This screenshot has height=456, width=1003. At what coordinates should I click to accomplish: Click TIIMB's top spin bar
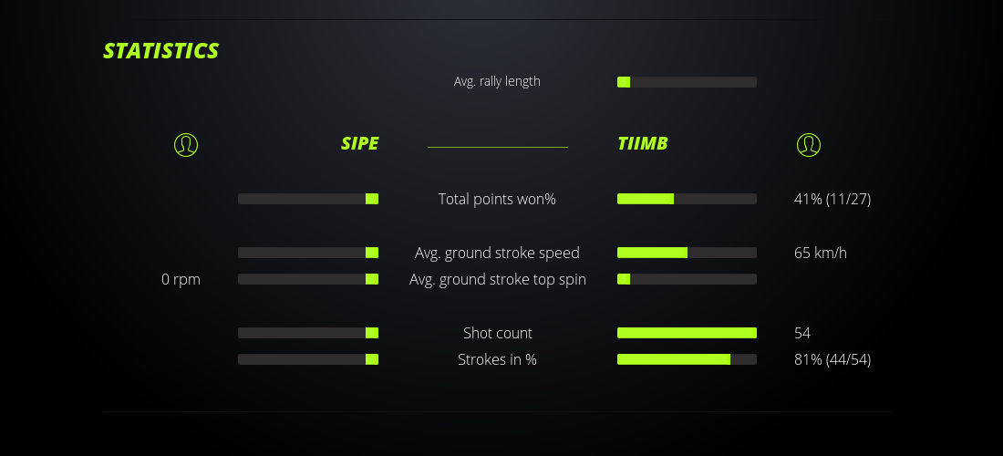[x=687, y=279]
